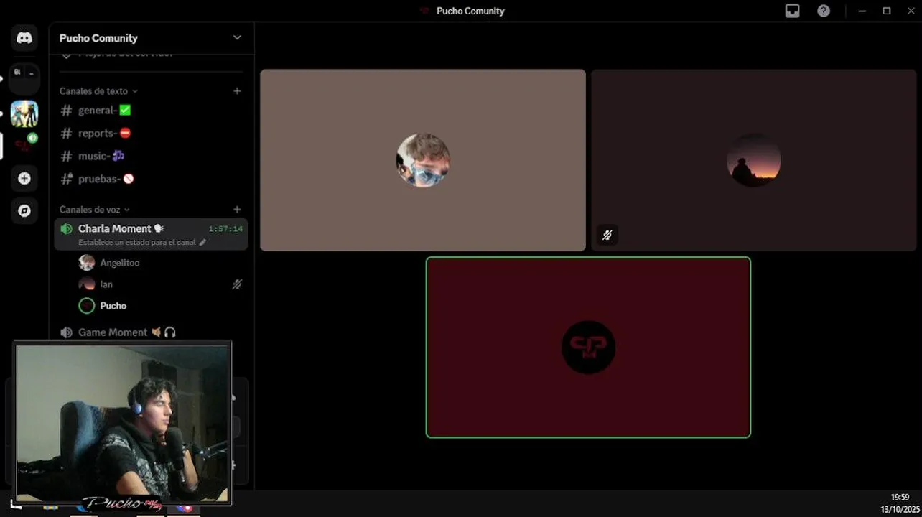Select the Pucho Comunity server icon in sidebar
This screenshot has width=922, height=517.
click(24, 146)
